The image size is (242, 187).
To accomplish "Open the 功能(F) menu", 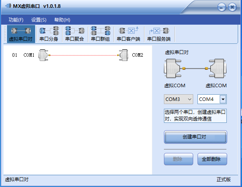I will click(x=16, y=20).
